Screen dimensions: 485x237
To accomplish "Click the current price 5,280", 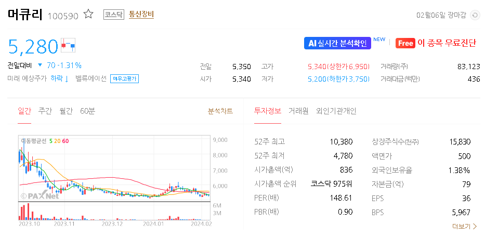I will (33, 46).
